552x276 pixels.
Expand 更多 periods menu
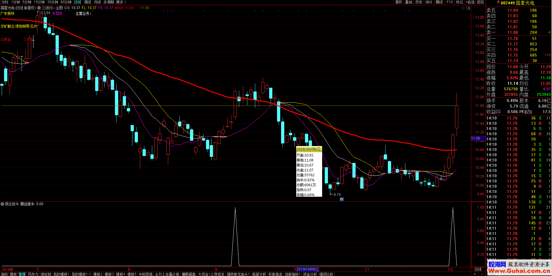pyautogui.click(x=121, y=2)
